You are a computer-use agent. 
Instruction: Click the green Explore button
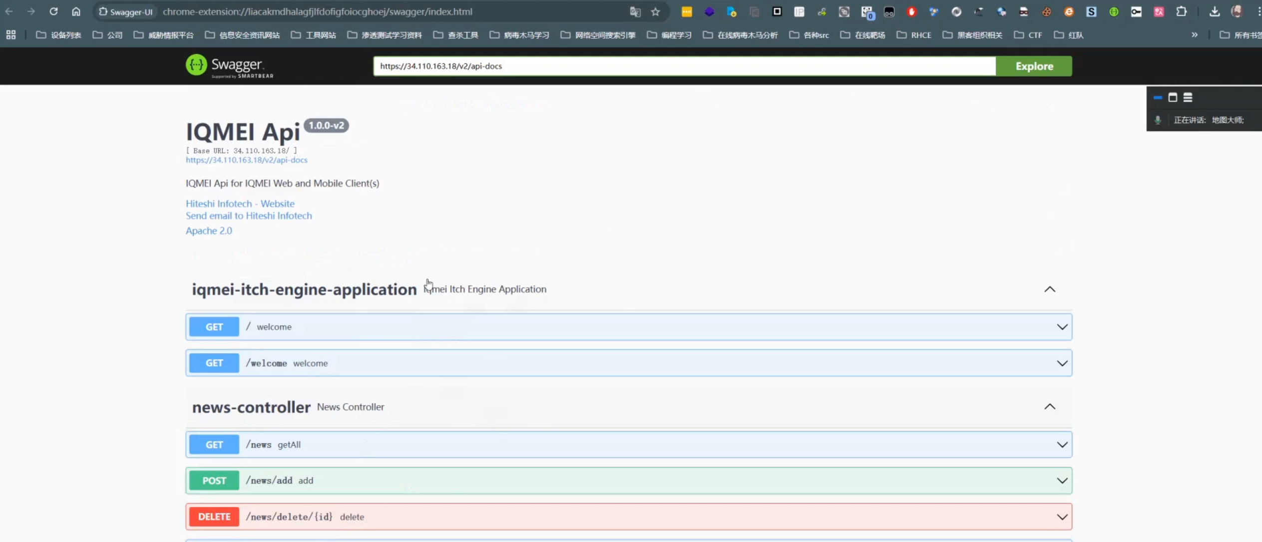tap(1034, 66)
